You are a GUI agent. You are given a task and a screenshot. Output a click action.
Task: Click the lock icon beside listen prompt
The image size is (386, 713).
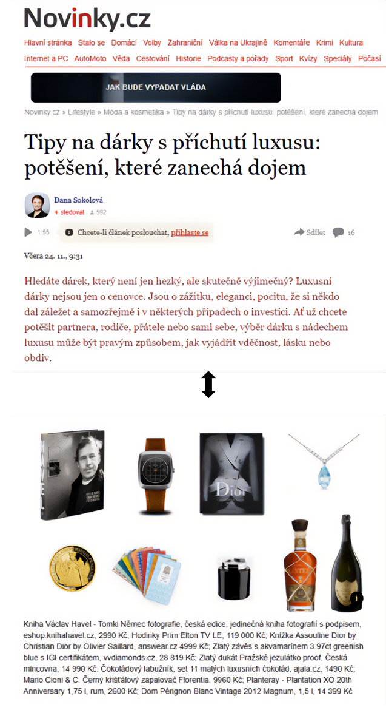[x=69, y=232]
